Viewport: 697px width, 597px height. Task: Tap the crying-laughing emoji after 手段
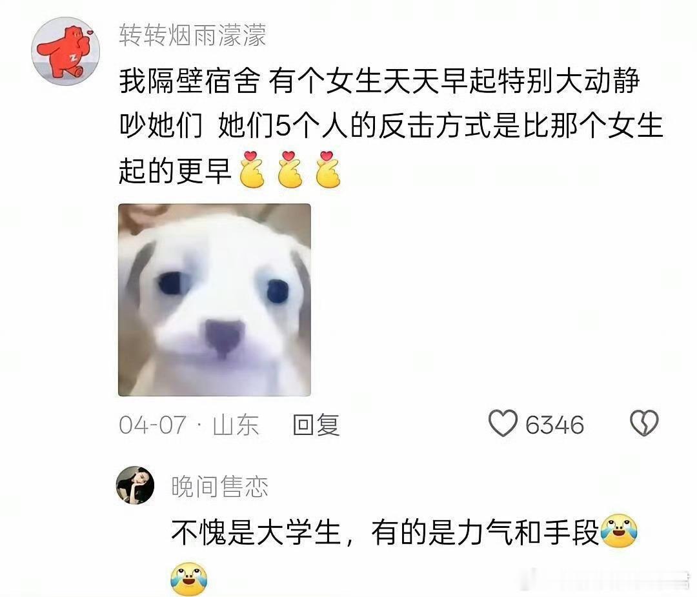tap(618, 531)
